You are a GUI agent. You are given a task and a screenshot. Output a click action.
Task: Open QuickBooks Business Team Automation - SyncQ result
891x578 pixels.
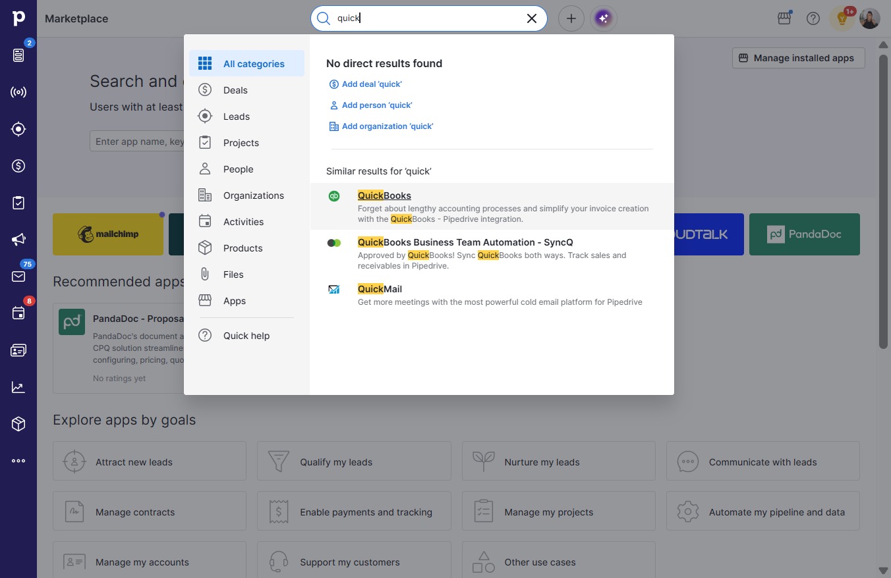492,253
